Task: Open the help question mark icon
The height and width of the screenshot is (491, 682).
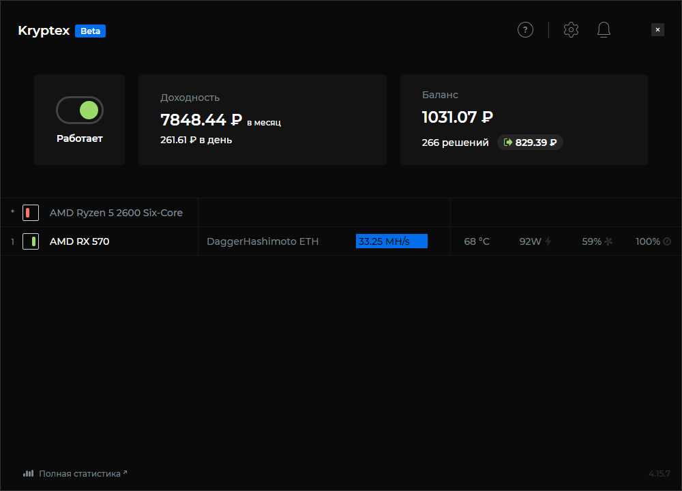Action: coord(525,29)
